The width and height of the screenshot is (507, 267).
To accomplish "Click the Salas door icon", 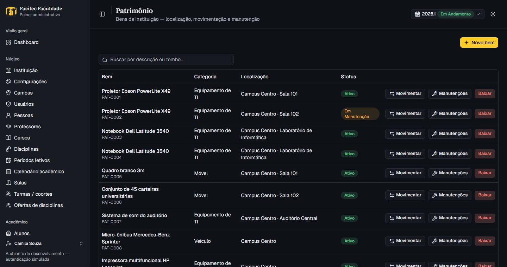I will click(x=8, y=183).
